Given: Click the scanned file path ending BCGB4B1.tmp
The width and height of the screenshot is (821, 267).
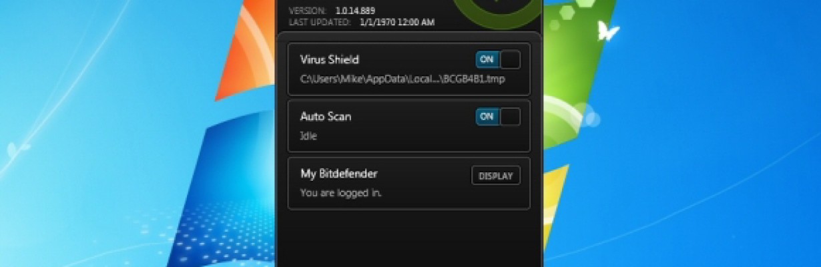Looking at the screenshot, I should pyautogui.click(x=402, y=79).
